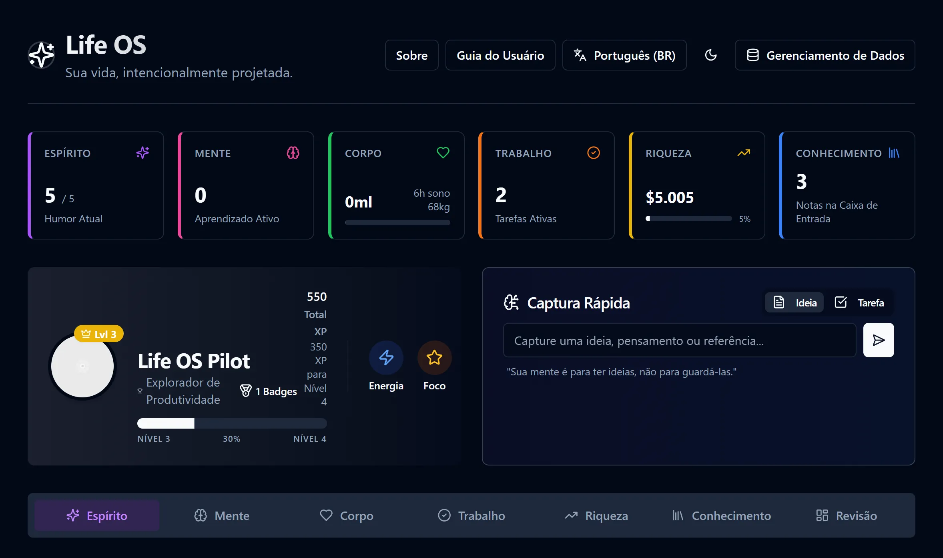Open the Revisão tab
Viewport: 943px width, 558px height.
coord(847,516)
